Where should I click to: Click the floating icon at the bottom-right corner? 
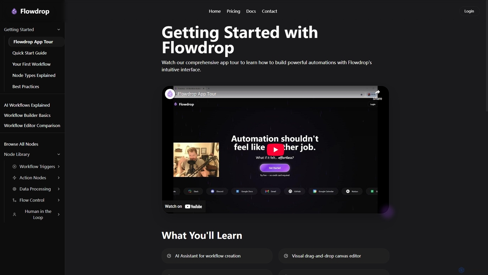461,270
